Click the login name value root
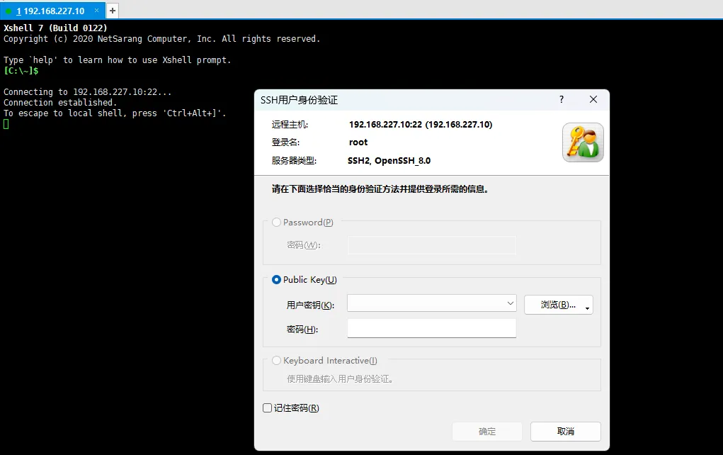Screen dimensions: 723x455 pyautogui.click(x=358, y=142)
